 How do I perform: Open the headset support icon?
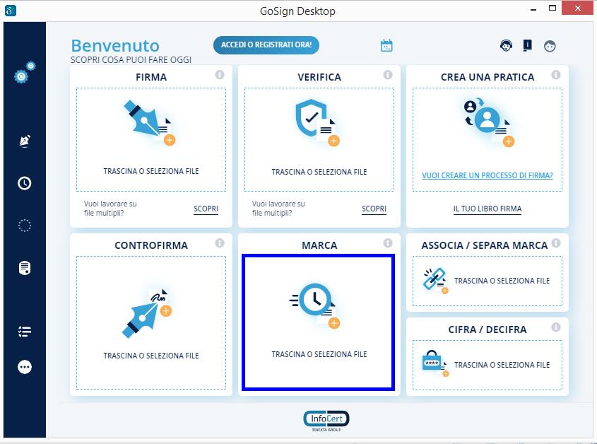click(506, 46)
